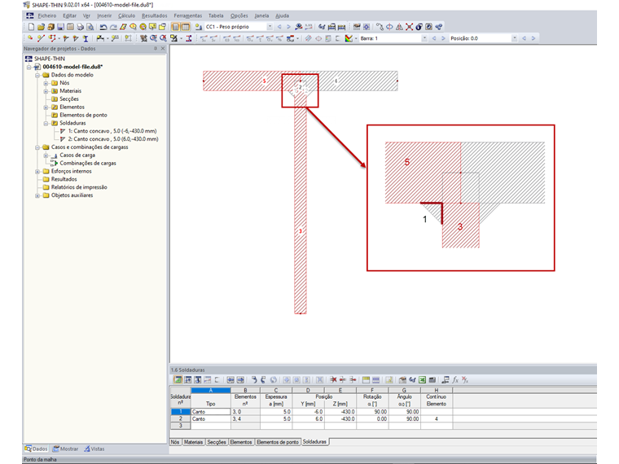Viewport: 619px width, 464px height.
Task: Expand the Nós tree node
Action: click(x=46, y=83)
